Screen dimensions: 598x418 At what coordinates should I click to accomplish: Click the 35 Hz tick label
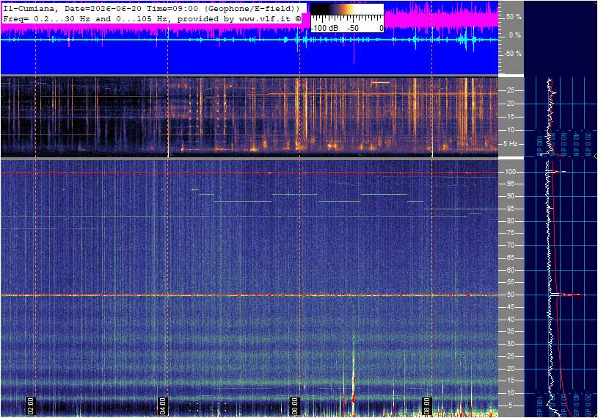click(x=510, y=332)
